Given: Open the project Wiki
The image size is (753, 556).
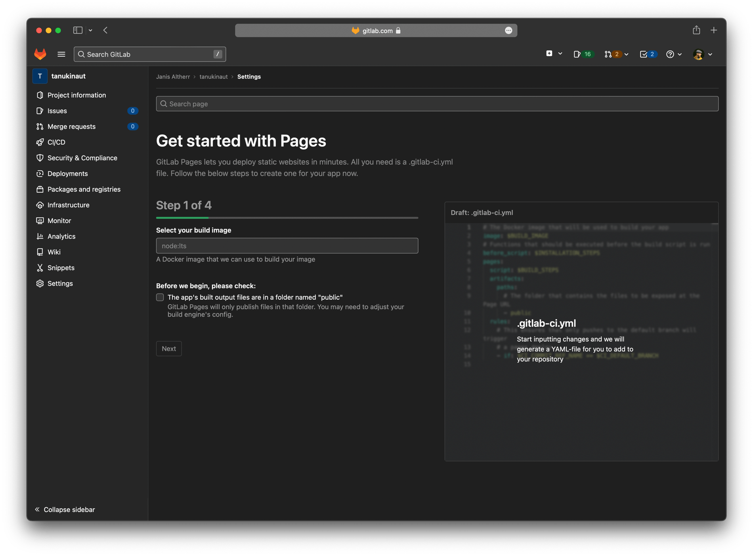Looking at the screenshot, I should click(x=54, y=252).
